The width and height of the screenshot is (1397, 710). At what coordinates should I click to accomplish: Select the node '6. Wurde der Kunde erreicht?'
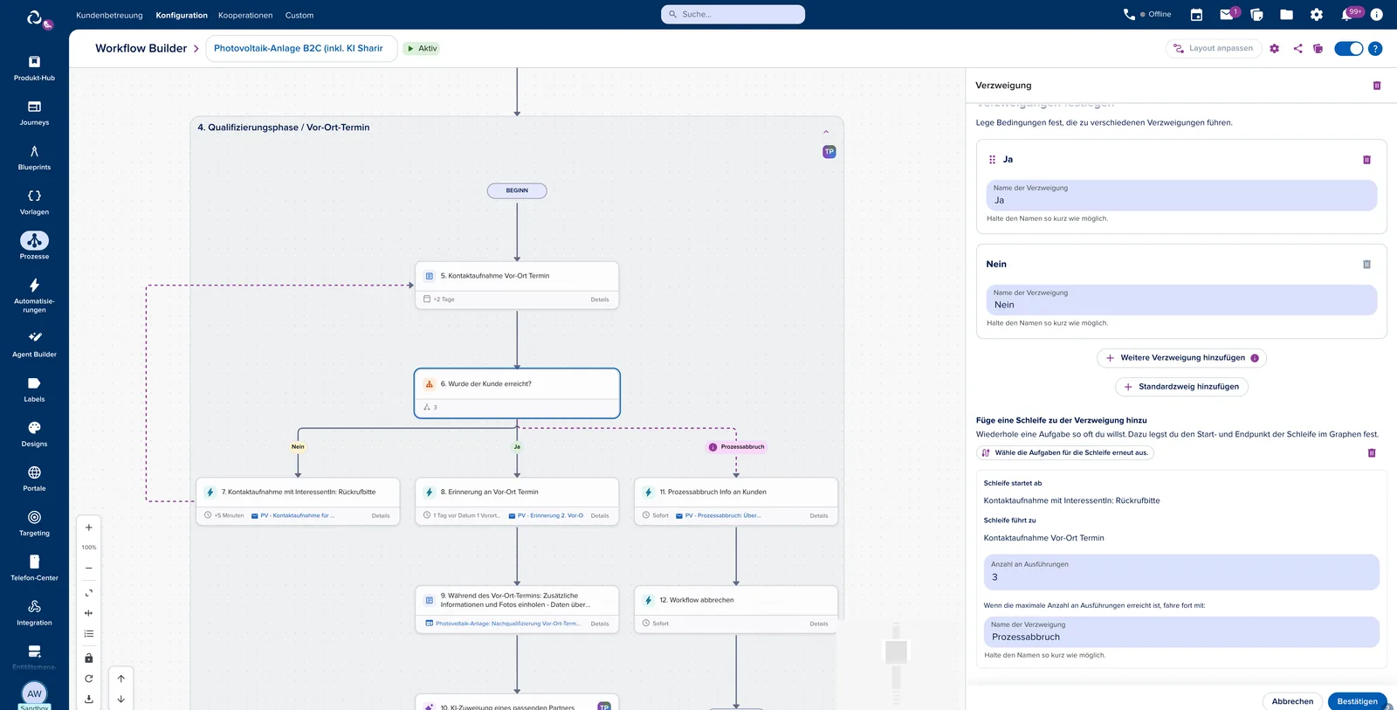pyautogui.click(x=517, y=393)
